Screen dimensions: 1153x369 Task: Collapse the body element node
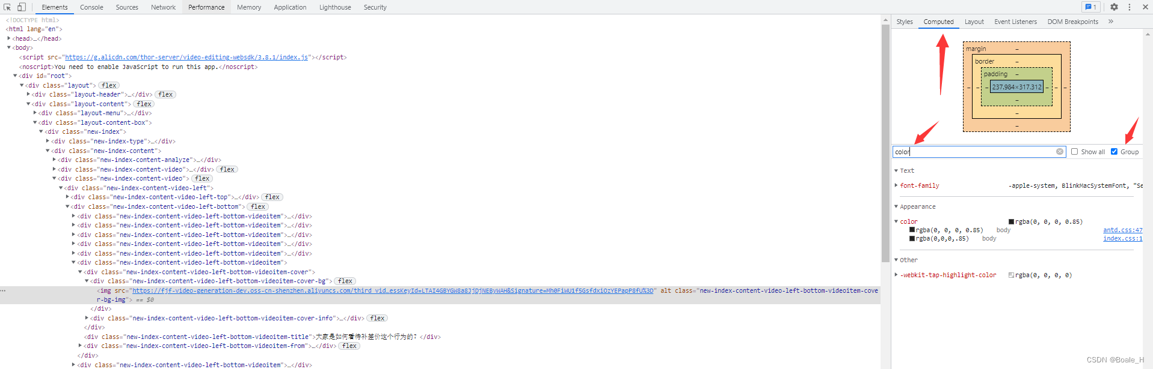(8, 47)
